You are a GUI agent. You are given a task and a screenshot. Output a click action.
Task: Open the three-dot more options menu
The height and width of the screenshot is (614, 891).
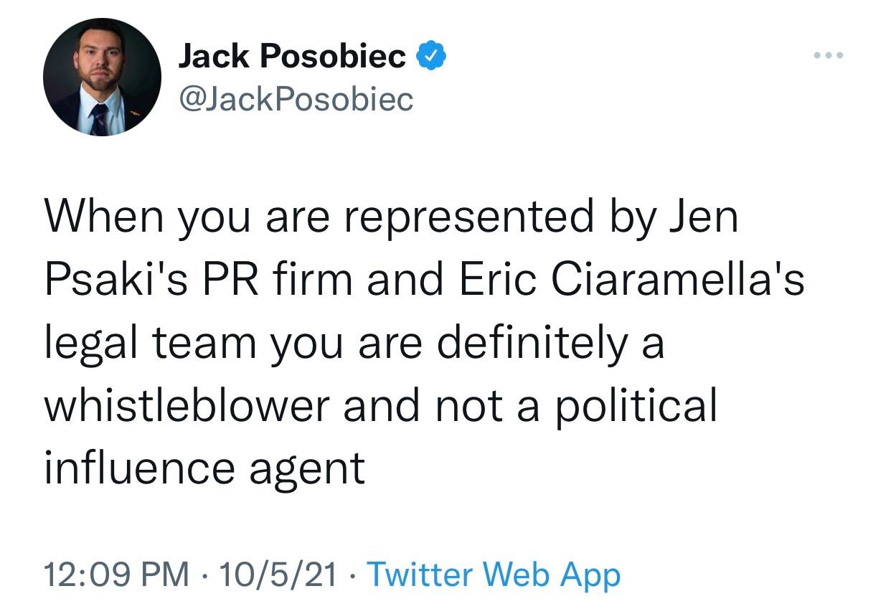[829, 56]
